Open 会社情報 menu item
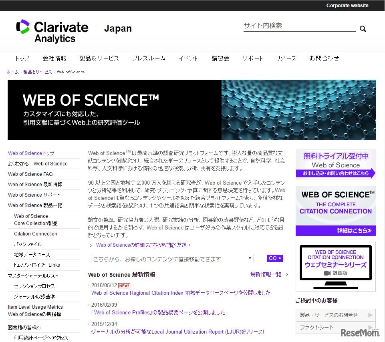Image resolution: width=385 pixels, height=342 pixels. pyautogui.click(x=54, y=58)
